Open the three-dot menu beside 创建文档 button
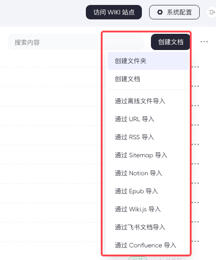 pos(204,41)
